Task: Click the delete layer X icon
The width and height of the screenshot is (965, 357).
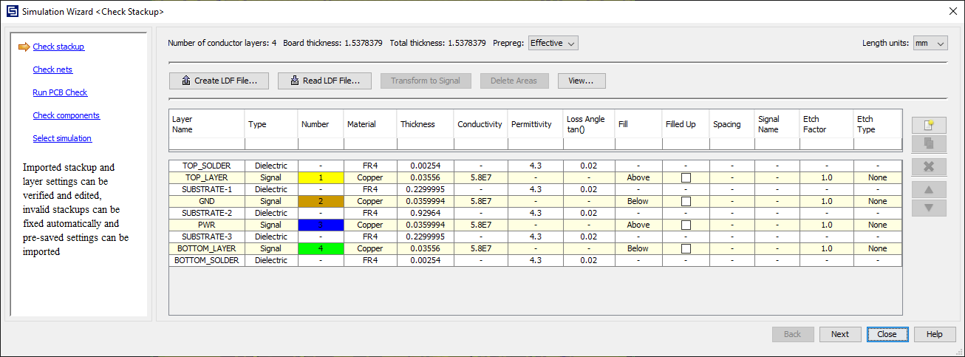Action: click(929, 166)
